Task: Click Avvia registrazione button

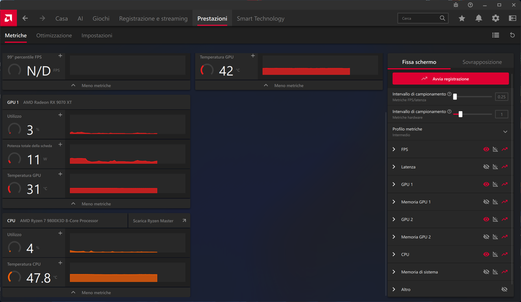Action: pyautogui.click(x=451, y=79)
